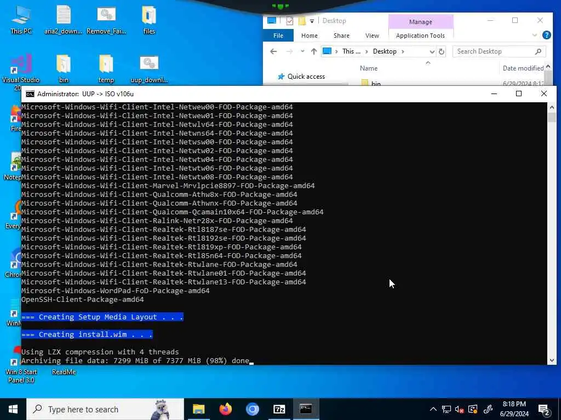Refresh the Explorer folder view
561x420 pixels.
coord(442,51)
